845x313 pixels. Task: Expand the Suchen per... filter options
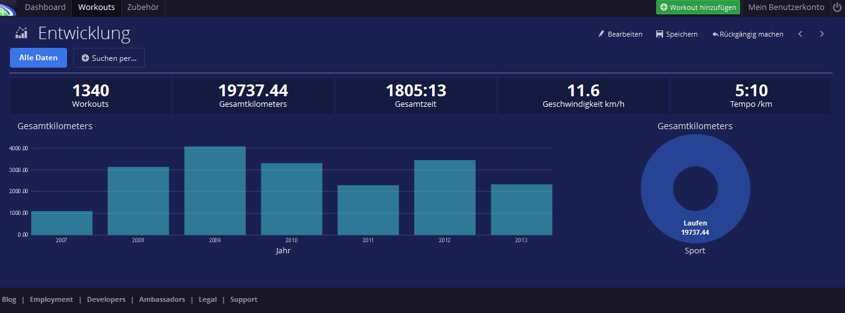109,58
